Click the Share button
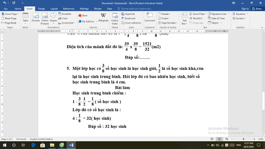This screenshot has height=149, width=265. pos(256,9)
